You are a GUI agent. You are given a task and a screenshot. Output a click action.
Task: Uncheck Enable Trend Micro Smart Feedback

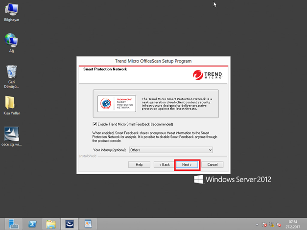95,124
